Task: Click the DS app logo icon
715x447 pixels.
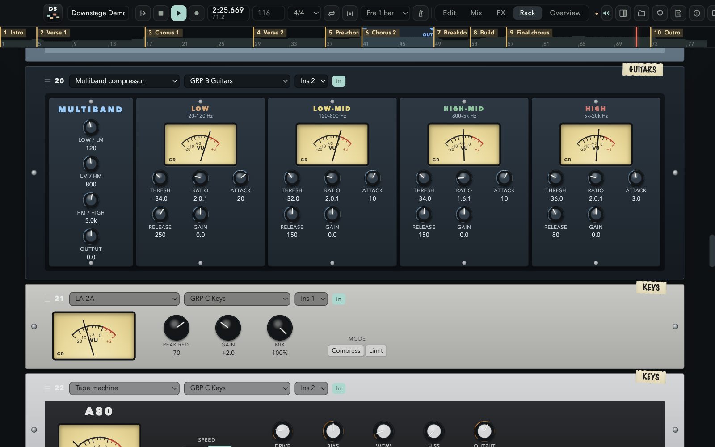Action: (53, 13)
